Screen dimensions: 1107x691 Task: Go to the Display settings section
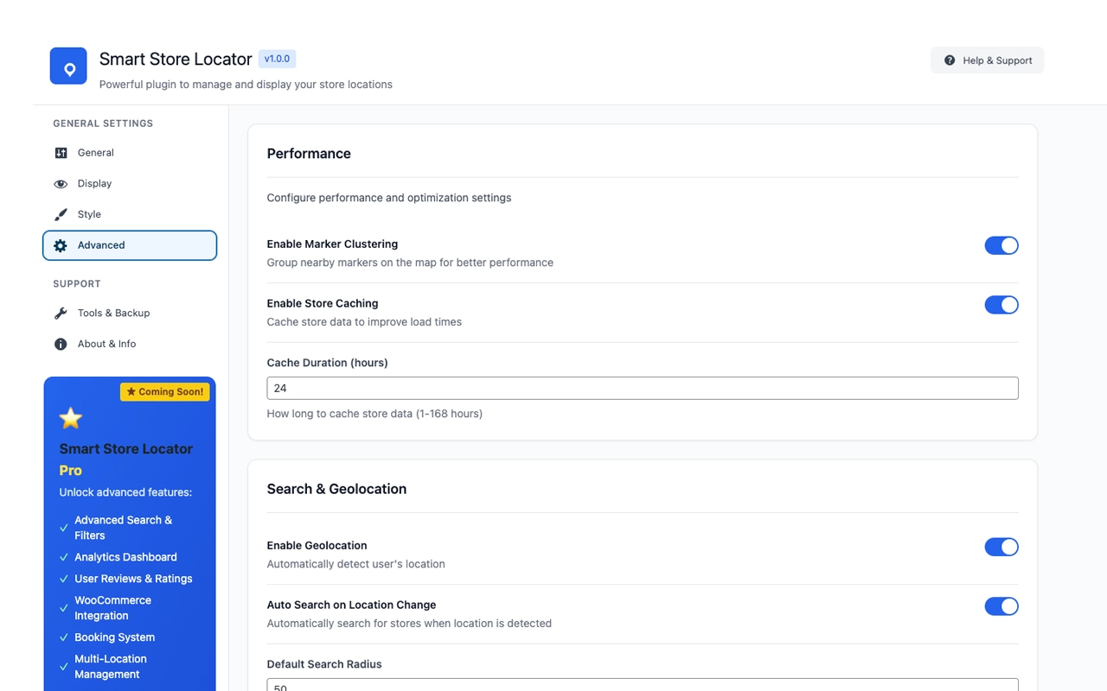pos(95,184)
